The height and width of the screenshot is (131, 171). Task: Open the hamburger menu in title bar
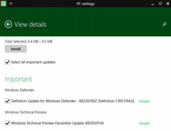tap(11, 3)
